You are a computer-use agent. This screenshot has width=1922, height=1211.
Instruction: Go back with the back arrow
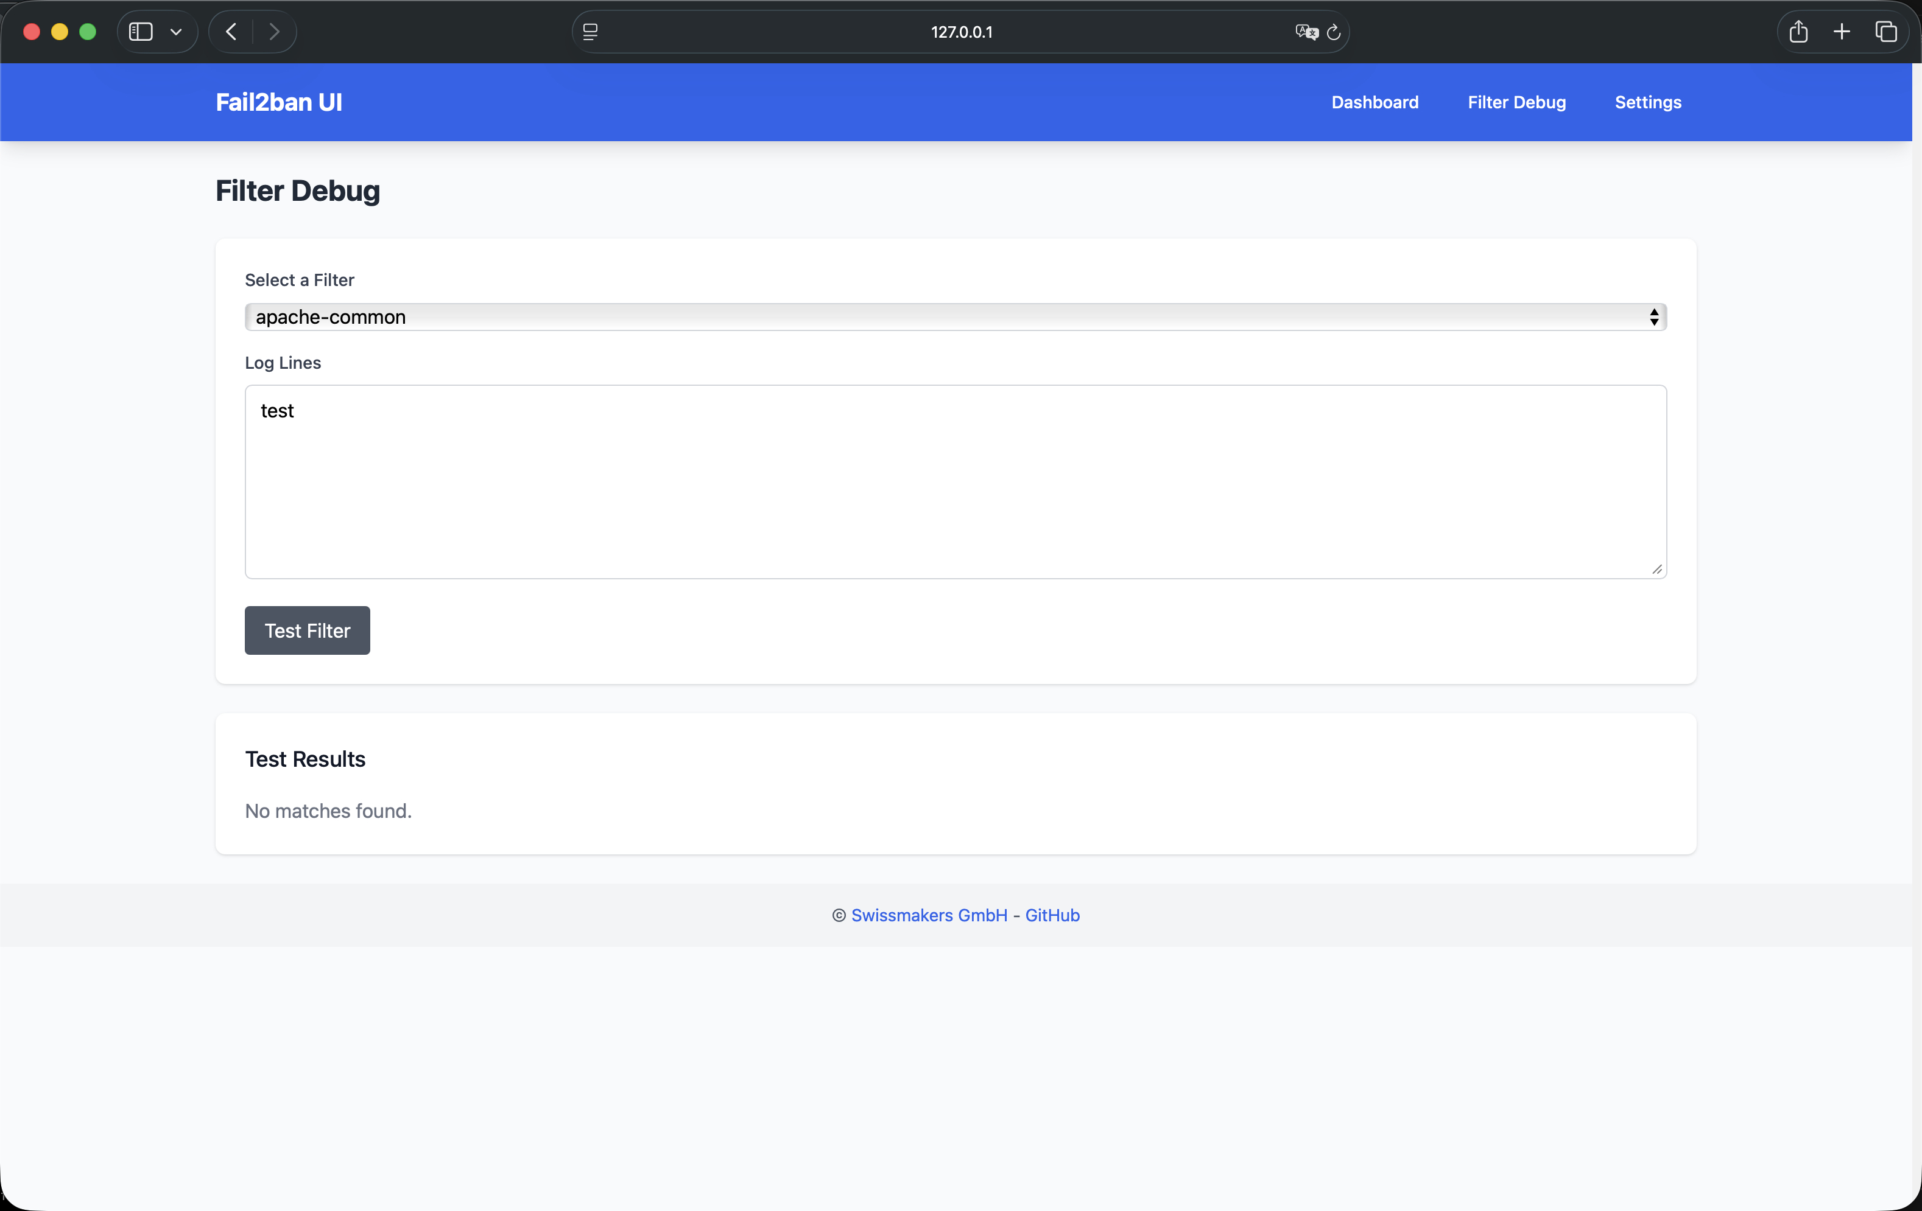coord(231,32)
